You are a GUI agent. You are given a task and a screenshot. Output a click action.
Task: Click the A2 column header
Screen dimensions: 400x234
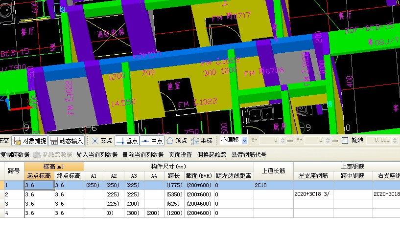pyautogui.click(x=114, y=176)
